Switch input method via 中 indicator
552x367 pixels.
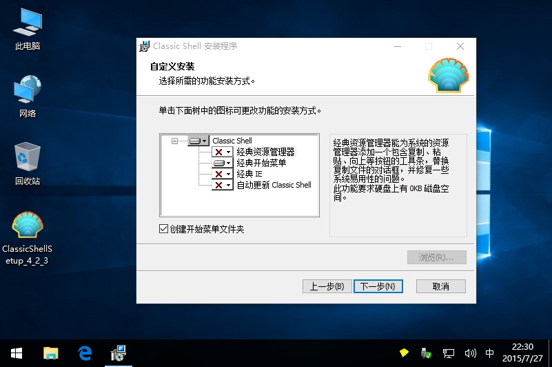(x=489, y=353)
